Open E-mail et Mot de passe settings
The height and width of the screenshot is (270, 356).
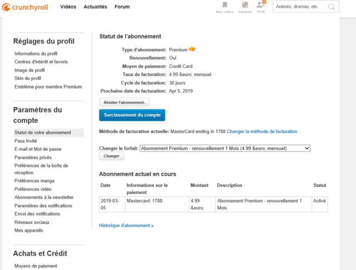(38, 149)
